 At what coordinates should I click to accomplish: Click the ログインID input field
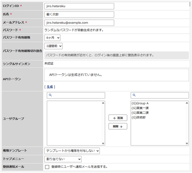pyautogui.click(x=79, y=6)
